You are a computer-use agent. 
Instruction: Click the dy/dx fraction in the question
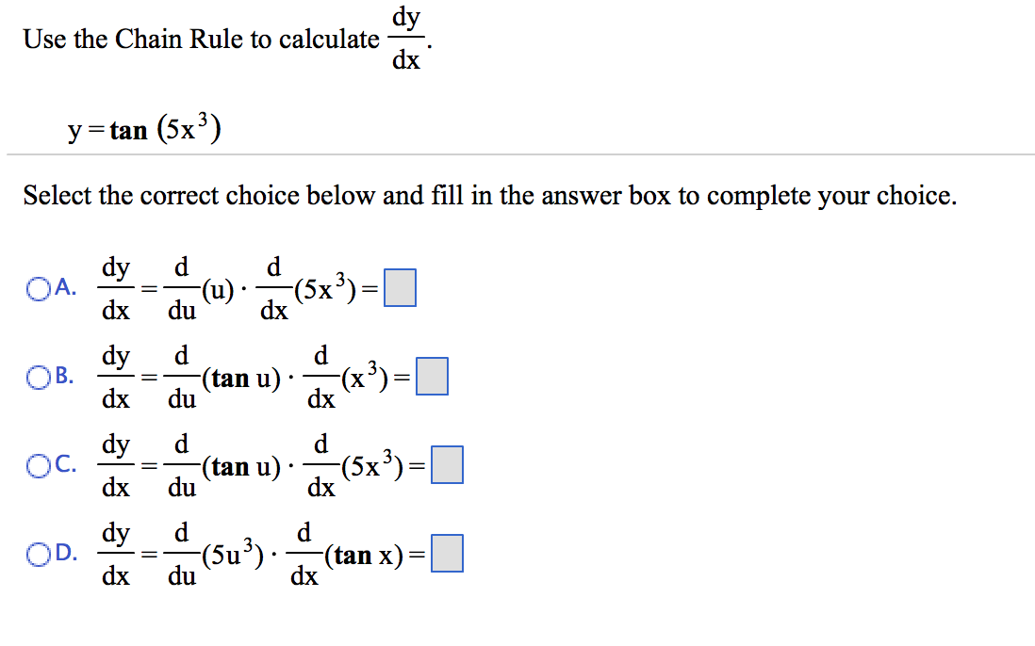tap(405, 36)
